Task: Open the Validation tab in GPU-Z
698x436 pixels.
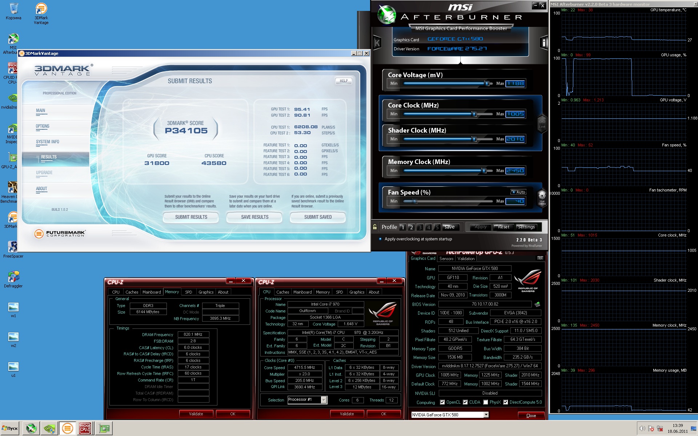Action: [x=466, y=259]
